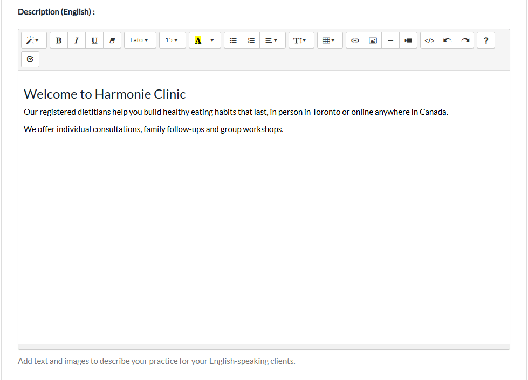Click the checkbox icon in second toolbar row
Viewport: 528px width, 380px height.
click(x=30, y=59)
